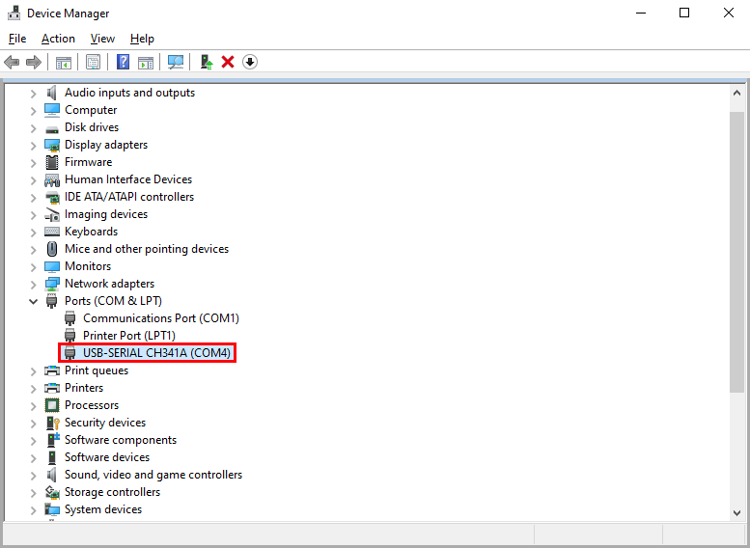750x548 pixels.
Task: Click Scan for hardware changes icon
Action: point(175,62)
